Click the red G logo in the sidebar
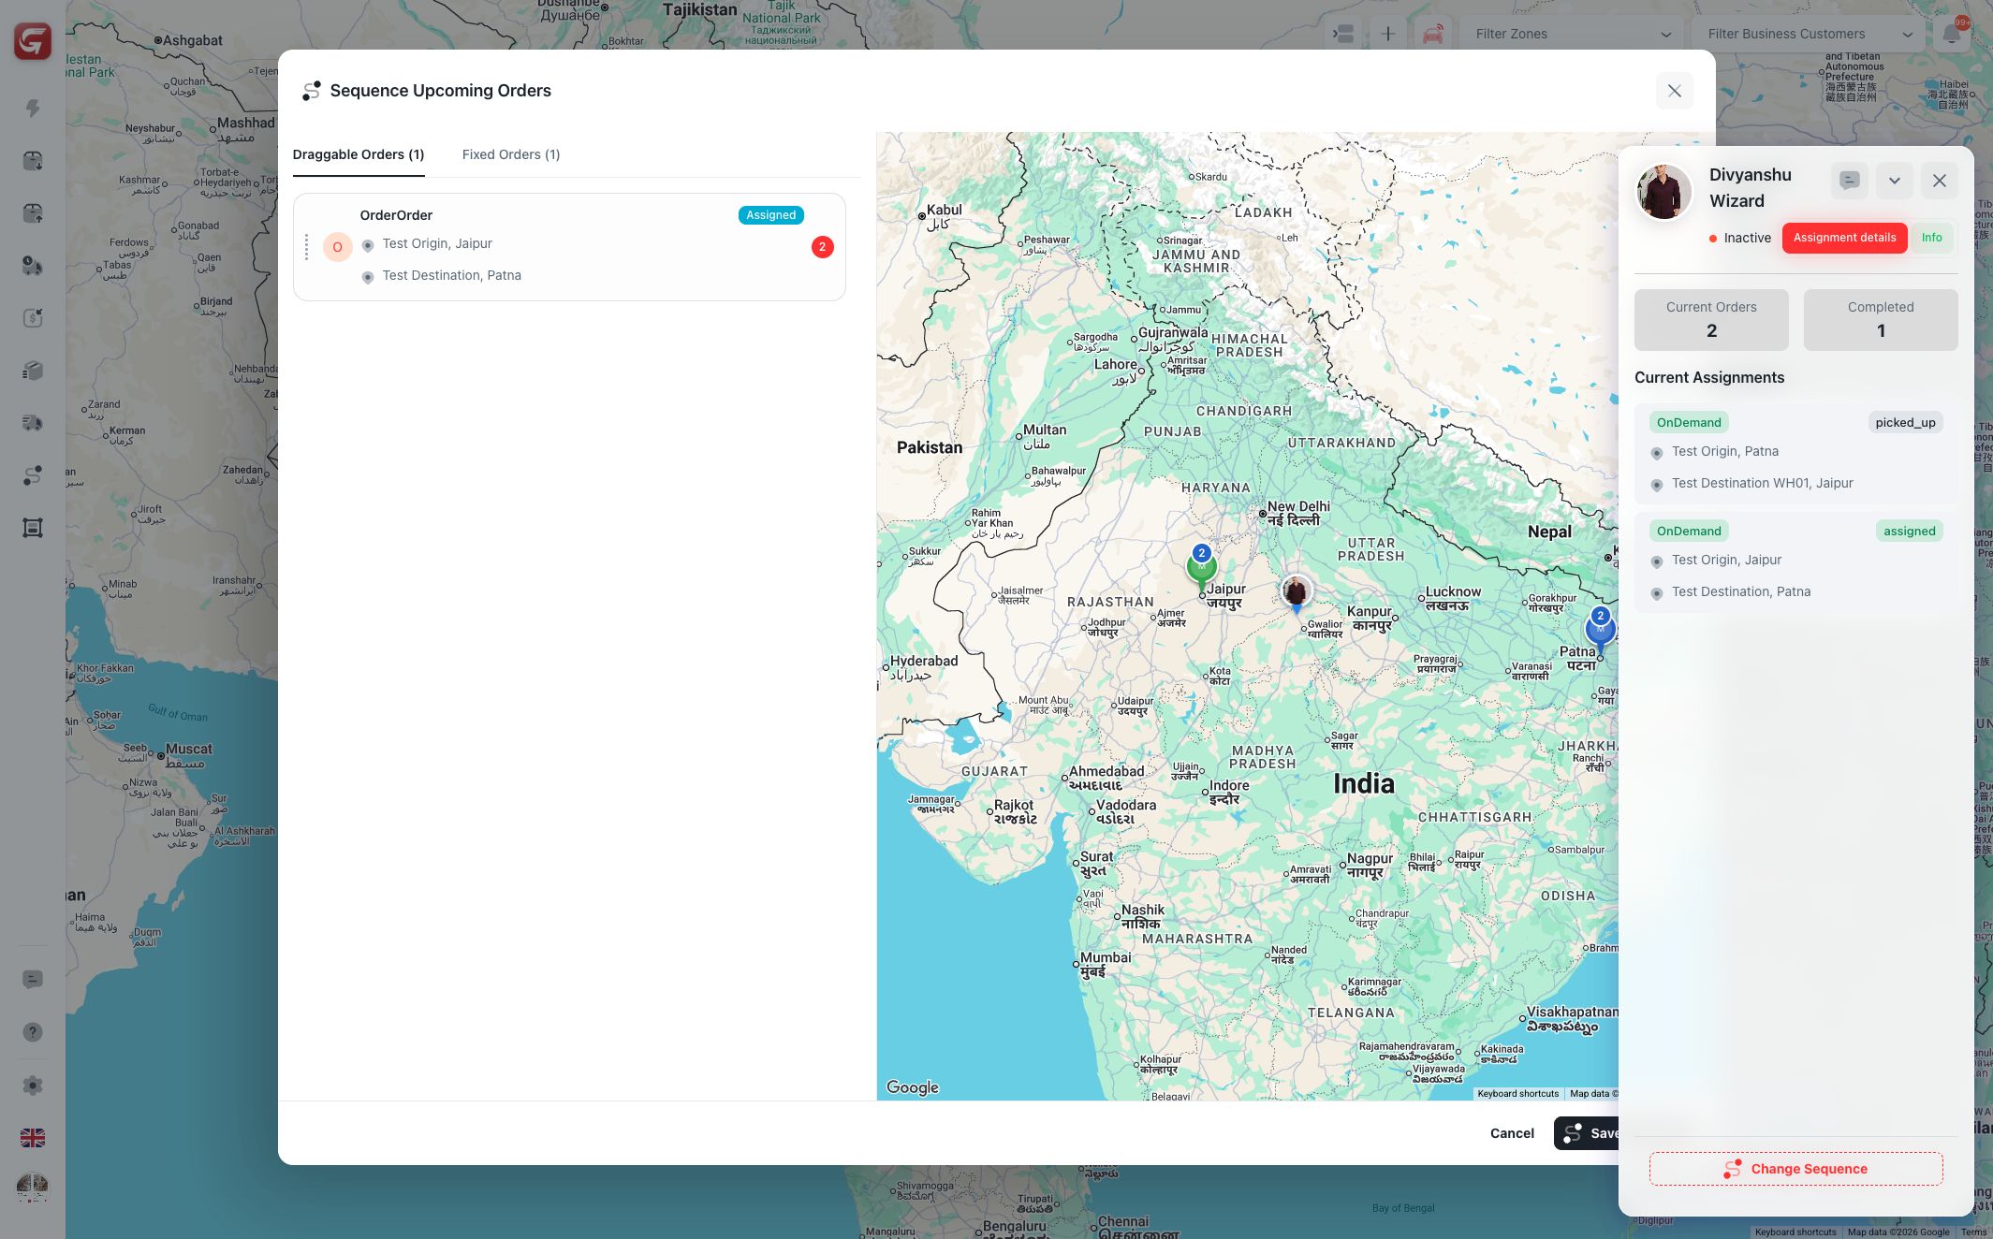The image size is (1993, 1239). pos(33,41)
